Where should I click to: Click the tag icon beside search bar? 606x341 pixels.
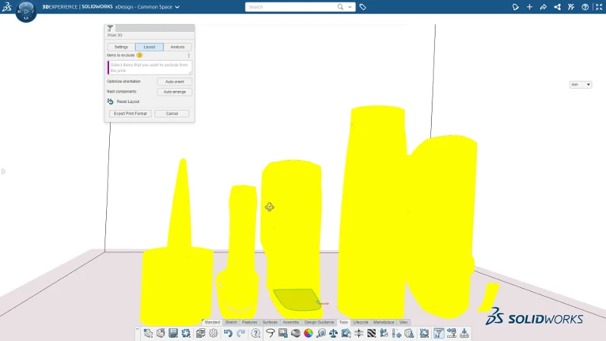tap(363, 7)
